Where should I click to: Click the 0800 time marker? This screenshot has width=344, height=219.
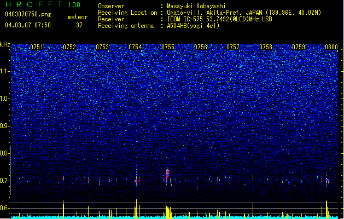(x=331, y=47)
